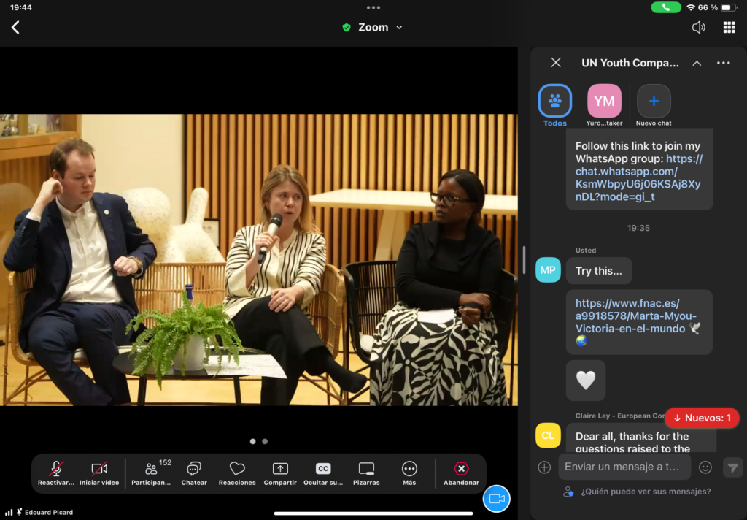Hide subtitles using the CC button
This screenshot has width=747, height=520.
click(x=323, y=473)
